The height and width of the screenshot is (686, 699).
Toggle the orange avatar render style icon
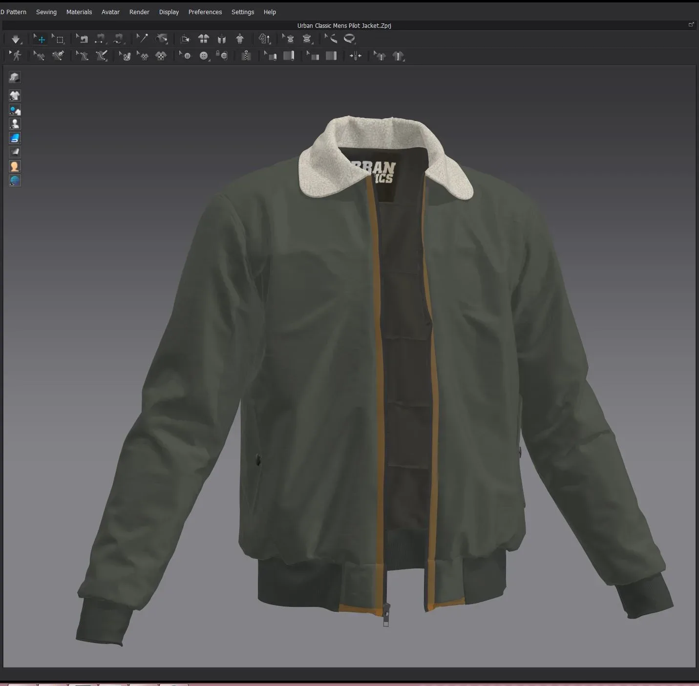(15, 166)
